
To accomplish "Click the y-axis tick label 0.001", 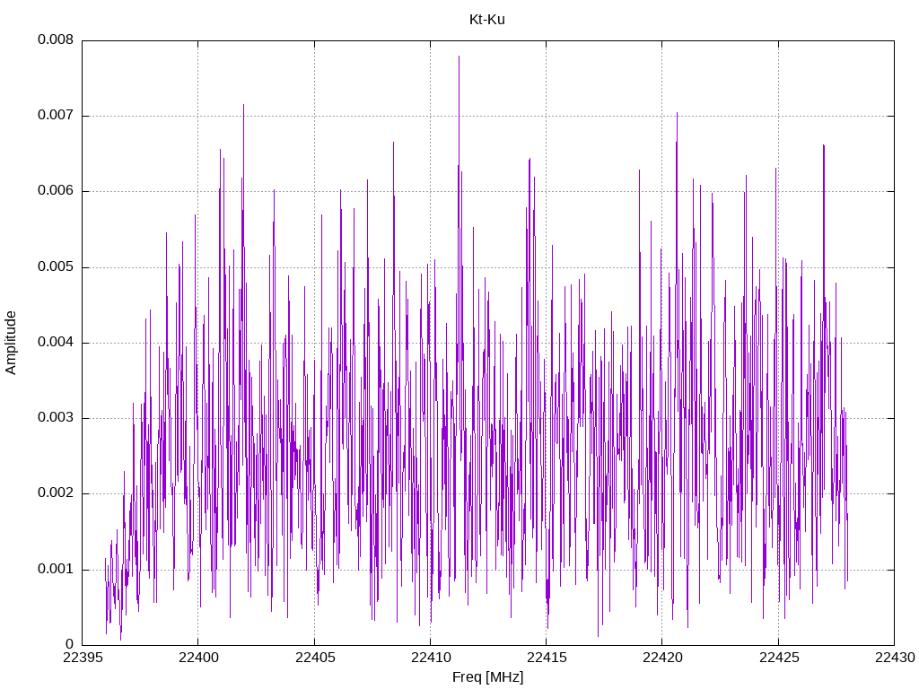I will (56, 569).
